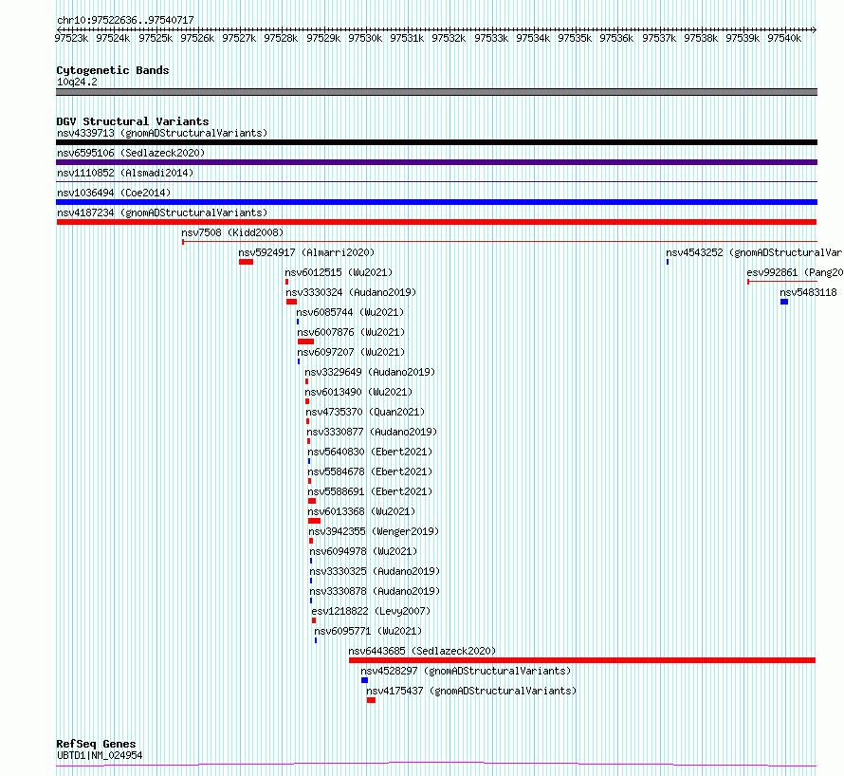Click the red nsv5588691 variant glyph

pos(312,501)
